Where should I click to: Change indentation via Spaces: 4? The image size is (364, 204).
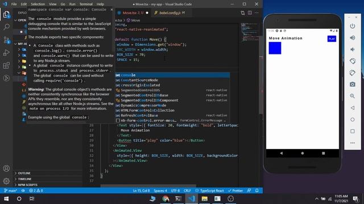pyautogui.click(x=160, y=190)
